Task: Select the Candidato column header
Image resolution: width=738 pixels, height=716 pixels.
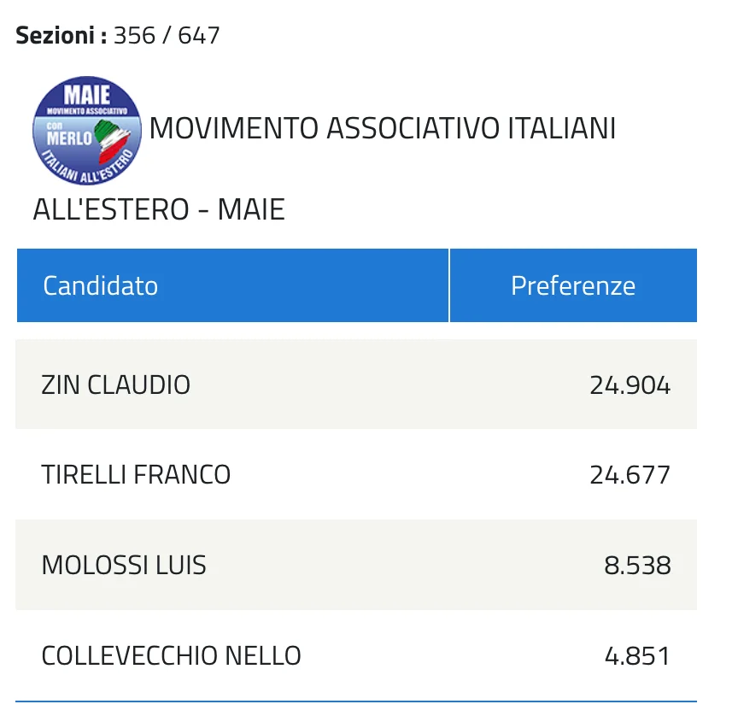Action: [x=232, y=285]
